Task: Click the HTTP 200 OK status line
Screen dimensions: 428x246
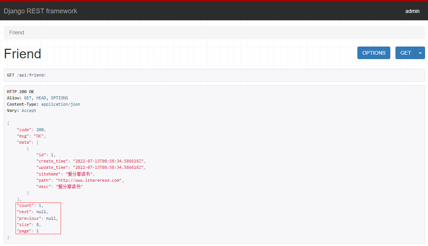Action: click(20, 92)
